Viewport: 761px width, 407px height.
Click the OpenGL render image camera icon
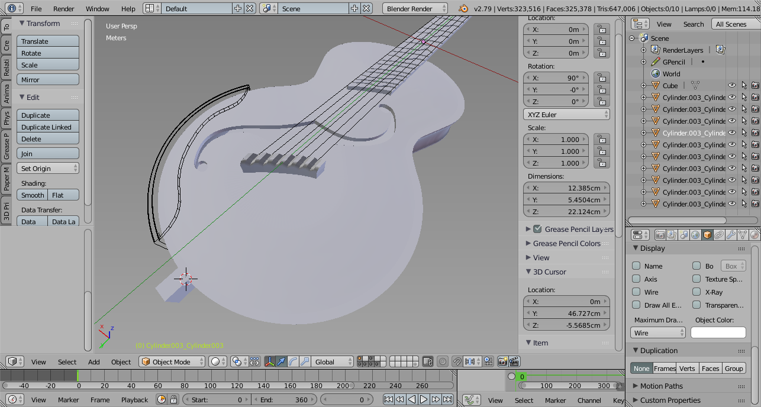pyautogui.click(x=503, y=361)
